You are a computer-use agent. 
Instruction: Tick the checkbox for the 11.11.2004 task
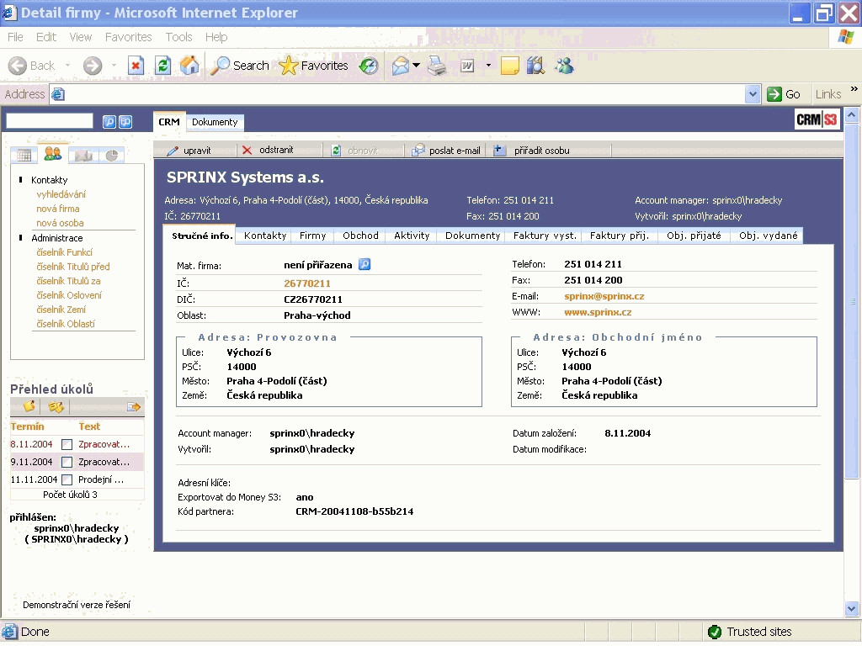[x=67, y=479]
